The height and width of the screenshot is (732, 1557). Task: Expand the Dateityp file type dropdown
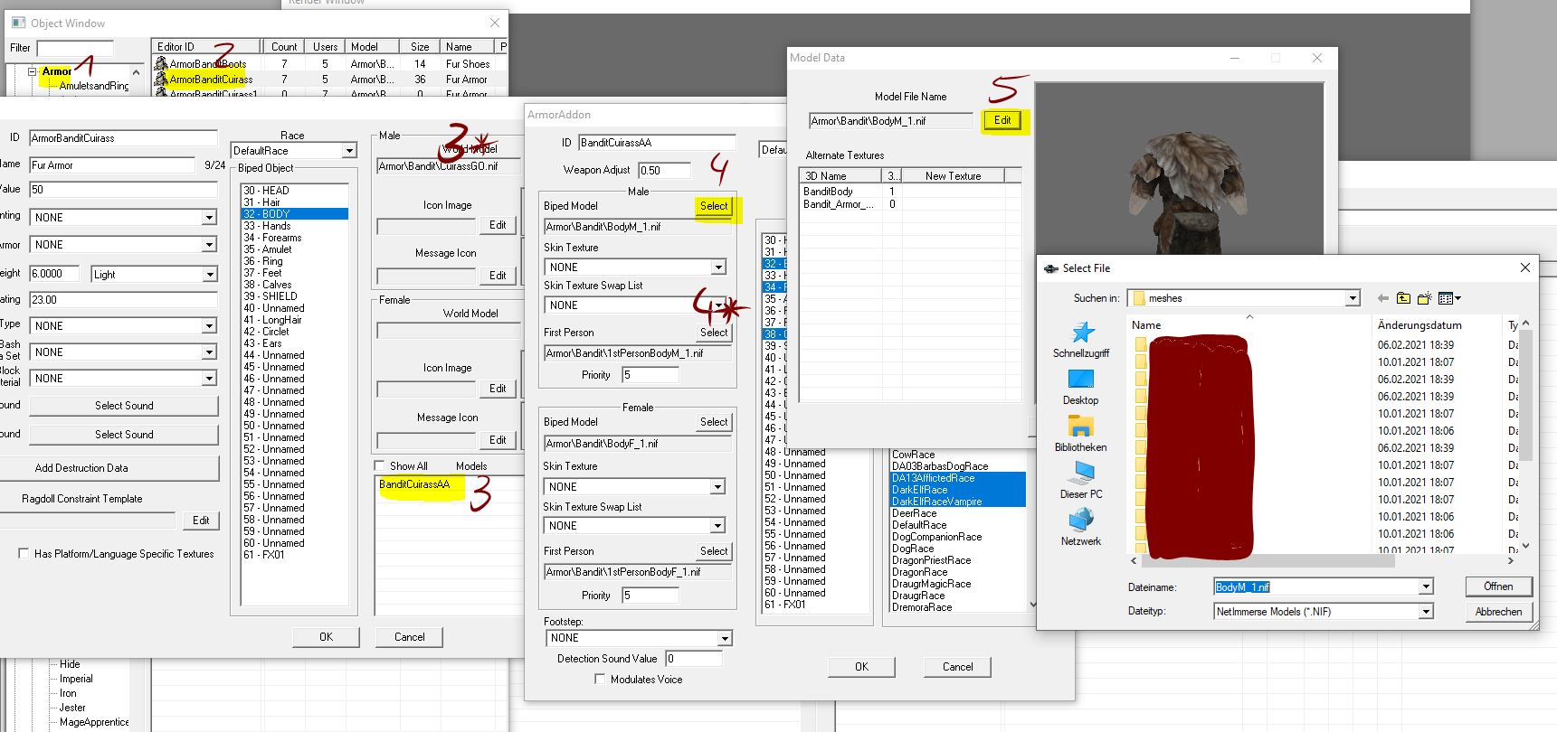click(1426, 612)
